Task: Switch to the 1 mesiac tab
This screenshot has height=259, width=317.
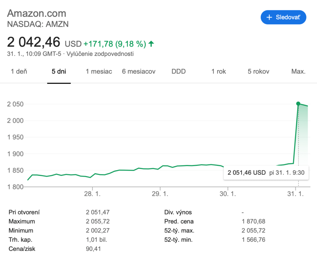Action: pyautogui.click(x=99, y=72)
